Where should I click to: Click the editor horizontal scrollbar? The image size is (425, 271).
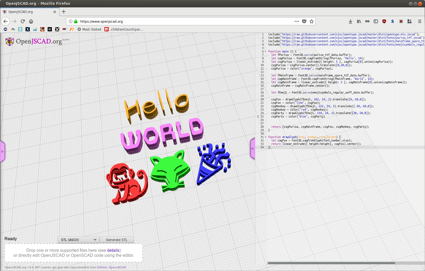point(331,263)
